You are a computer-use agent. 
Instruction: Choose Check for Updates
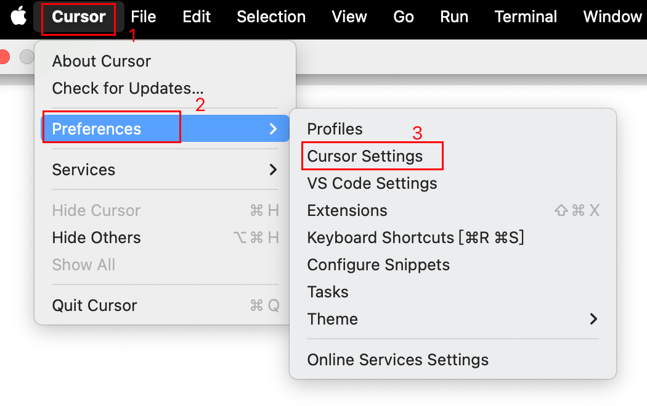click(x=128, y=88)
